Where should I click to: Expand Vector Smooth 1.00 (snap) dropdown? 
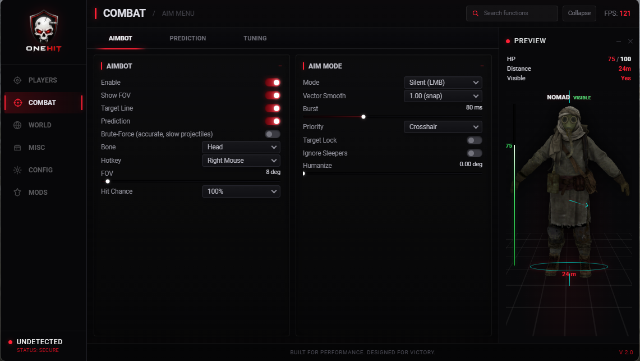[x=443, y=96]
